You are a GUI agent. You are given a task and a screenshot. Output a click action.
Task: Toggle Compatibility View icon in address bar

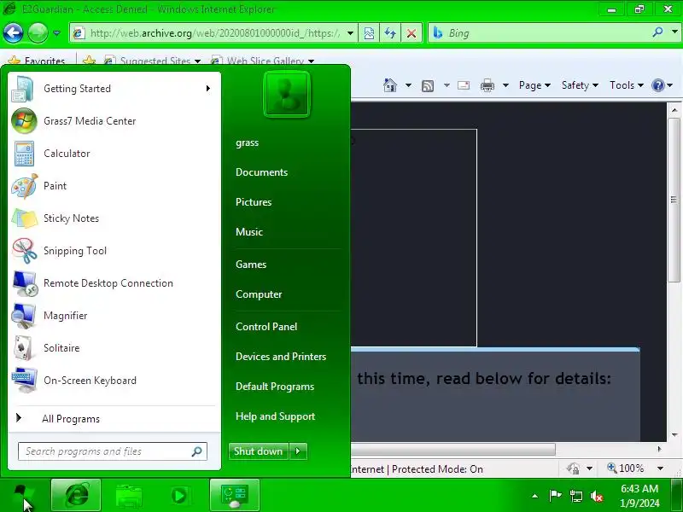(x=369, y=33)
